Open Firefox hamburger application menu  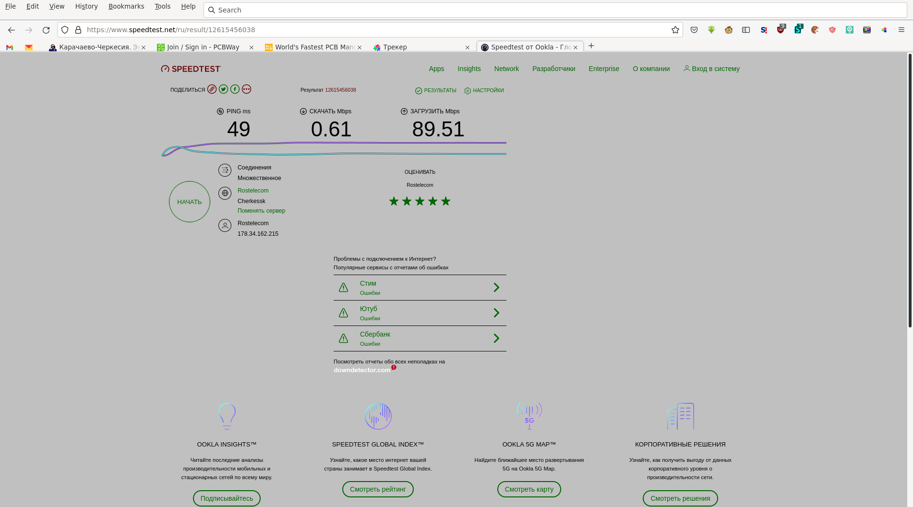(x=901, y=30)
